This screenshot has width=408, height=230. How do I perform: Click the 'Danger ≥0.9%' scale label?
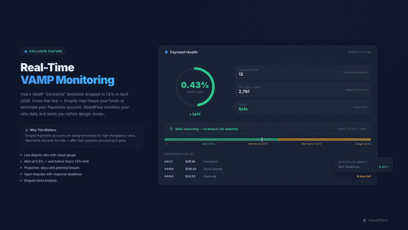[363, 144]
